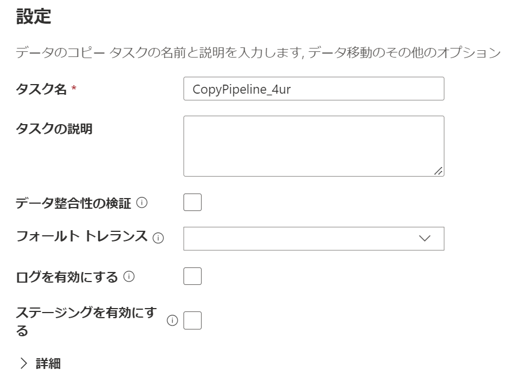Click the chevron arrow in フォールト トレランス combo box
524x378 pixels.
tap(425, 238)
